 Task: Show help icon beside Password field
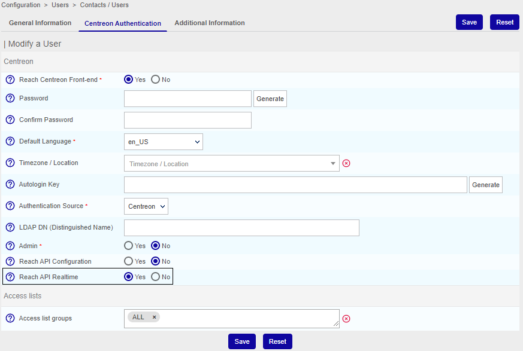click(x=10, y=98)
